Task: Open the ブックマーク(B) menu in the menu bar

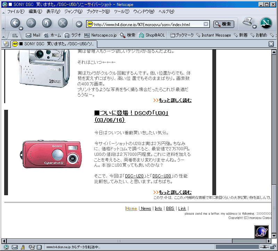Action: pyautogui.click(x=98, y=12)
